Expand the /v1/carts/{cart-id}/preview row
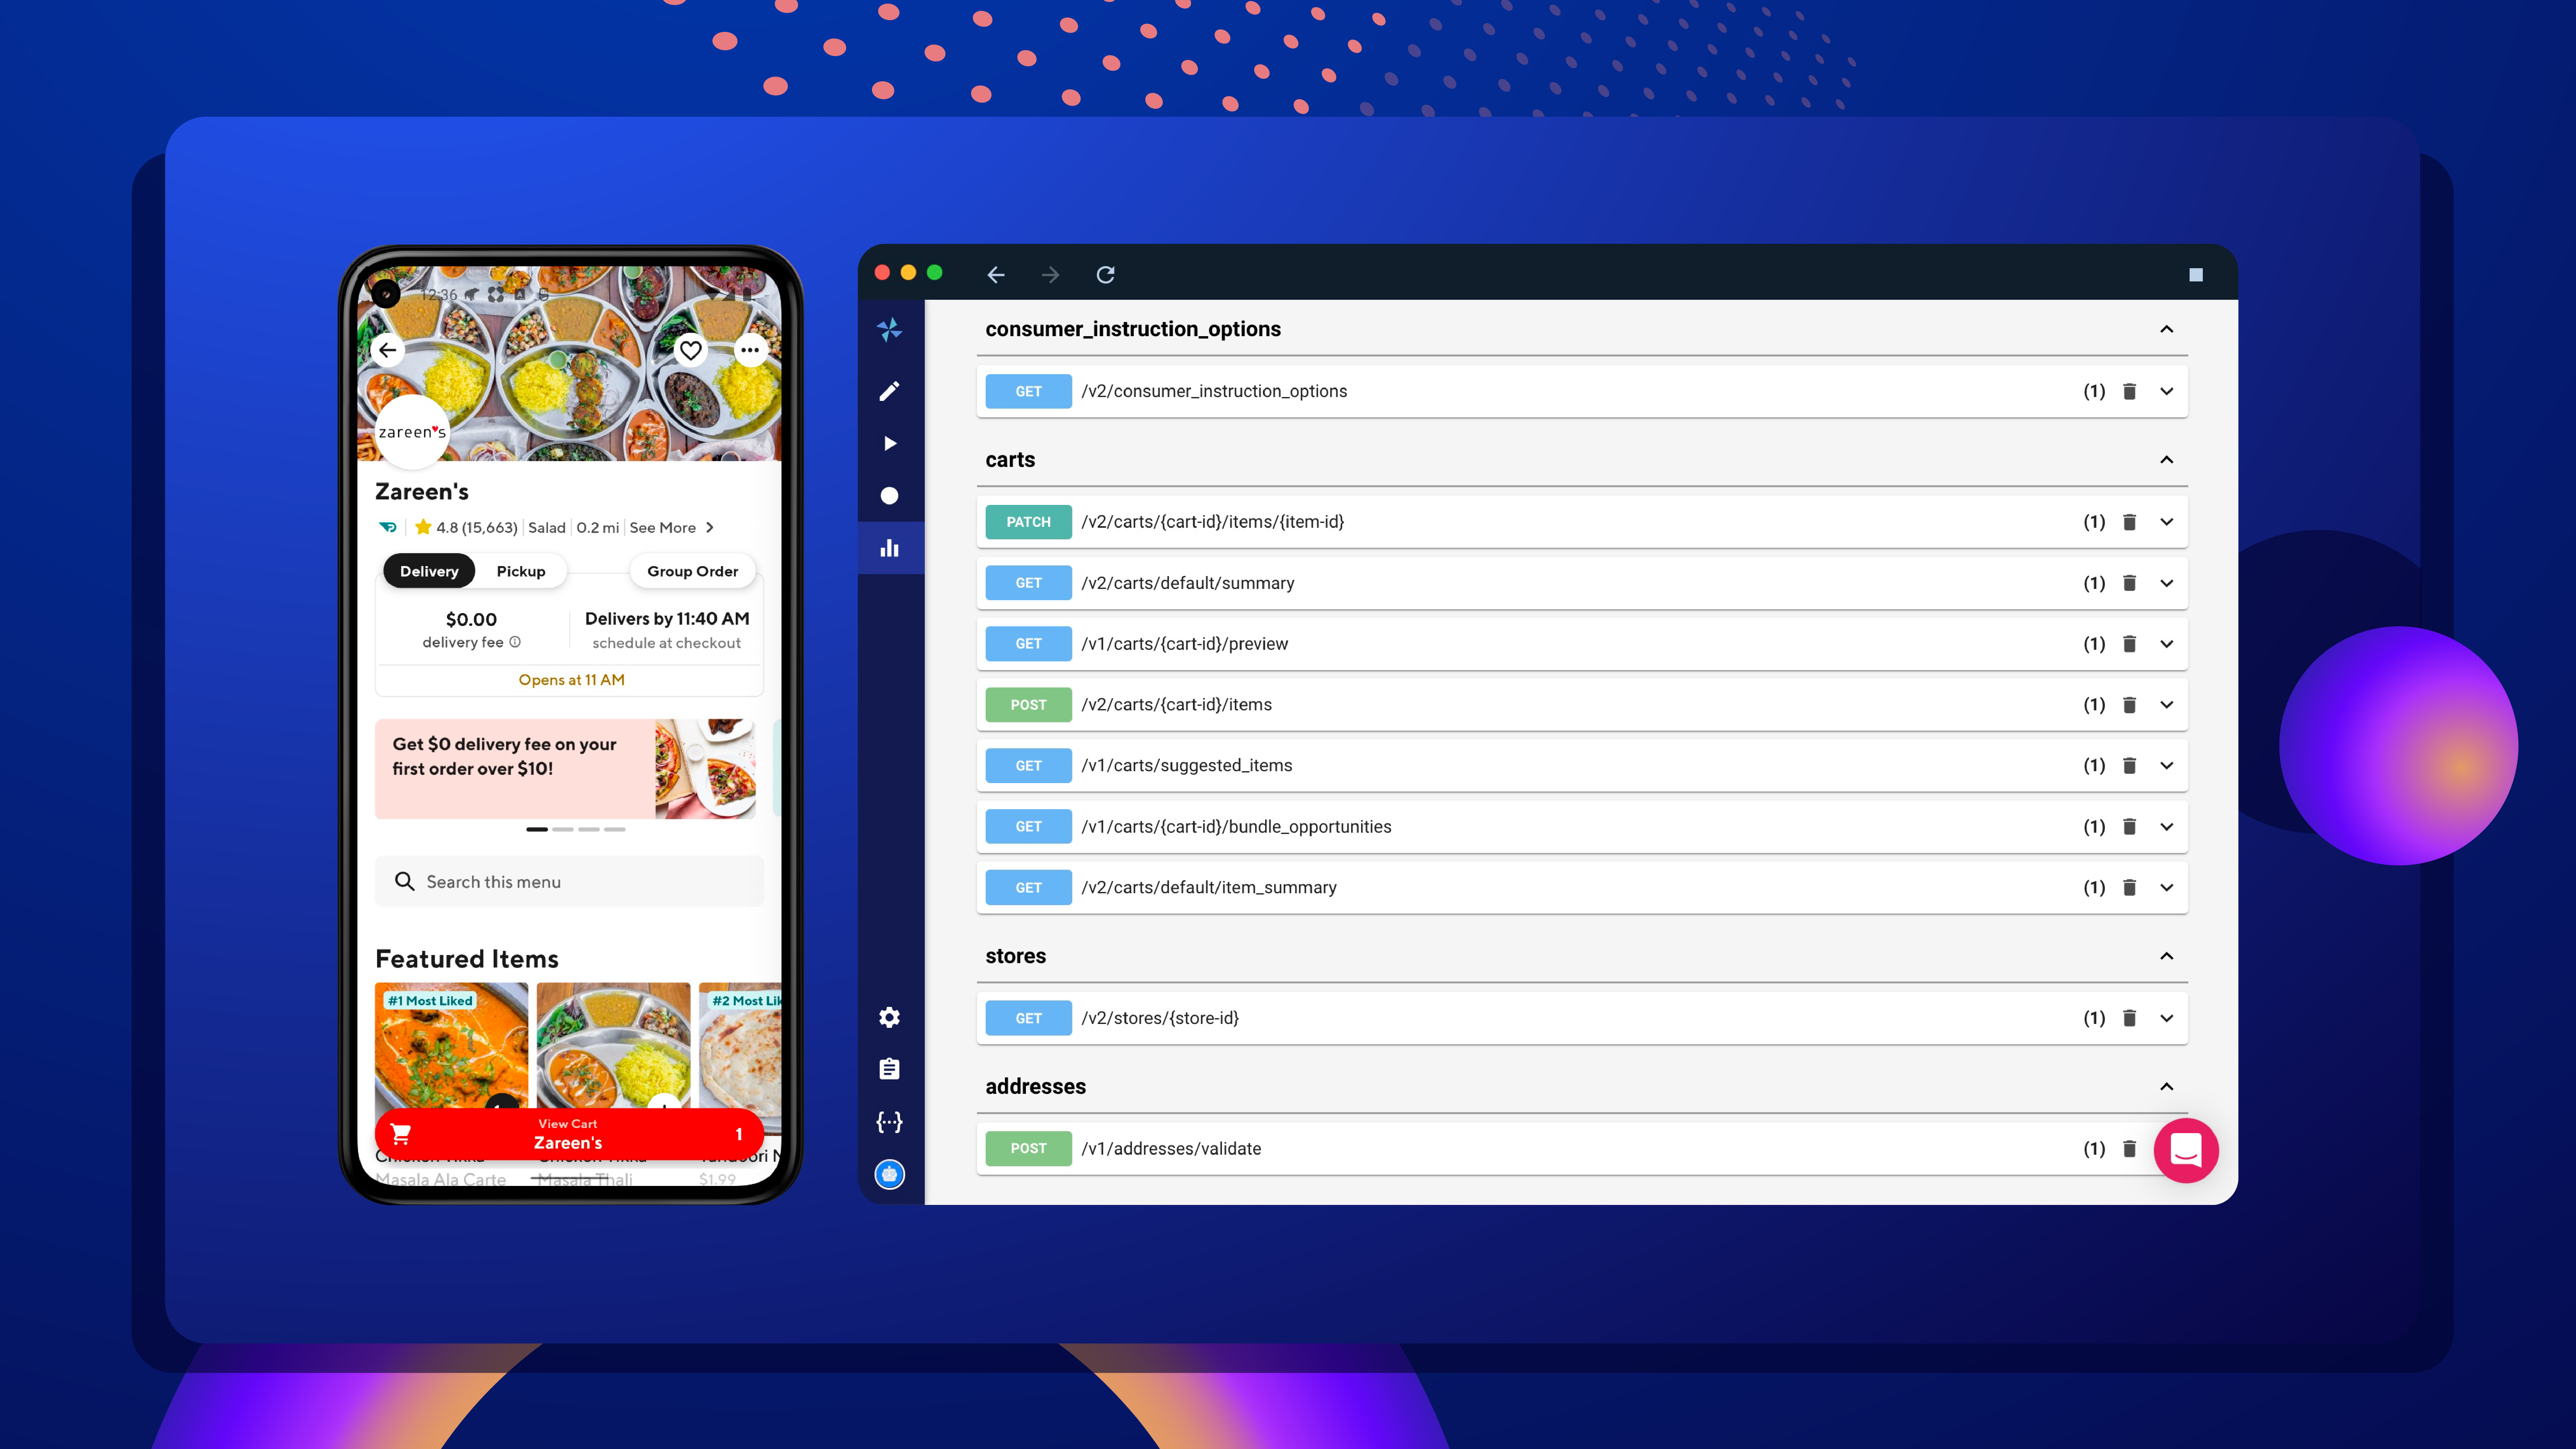The width and height of the screenshot is (2576, 1449). point(2167,644)
